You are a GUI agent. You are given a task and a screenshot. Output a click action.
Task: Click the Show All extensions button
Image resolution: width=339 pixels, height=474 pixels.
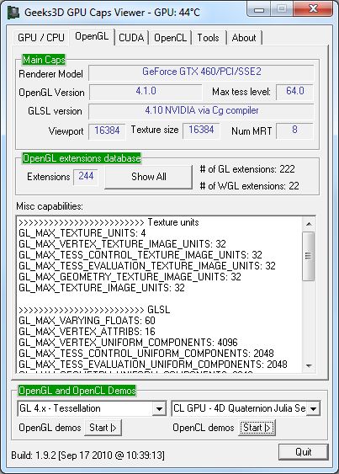(148, 177)
